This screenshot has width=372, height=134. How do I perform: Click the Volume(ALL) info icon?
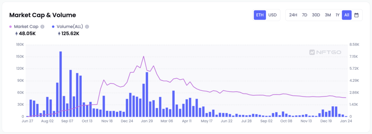pos(87,27)
